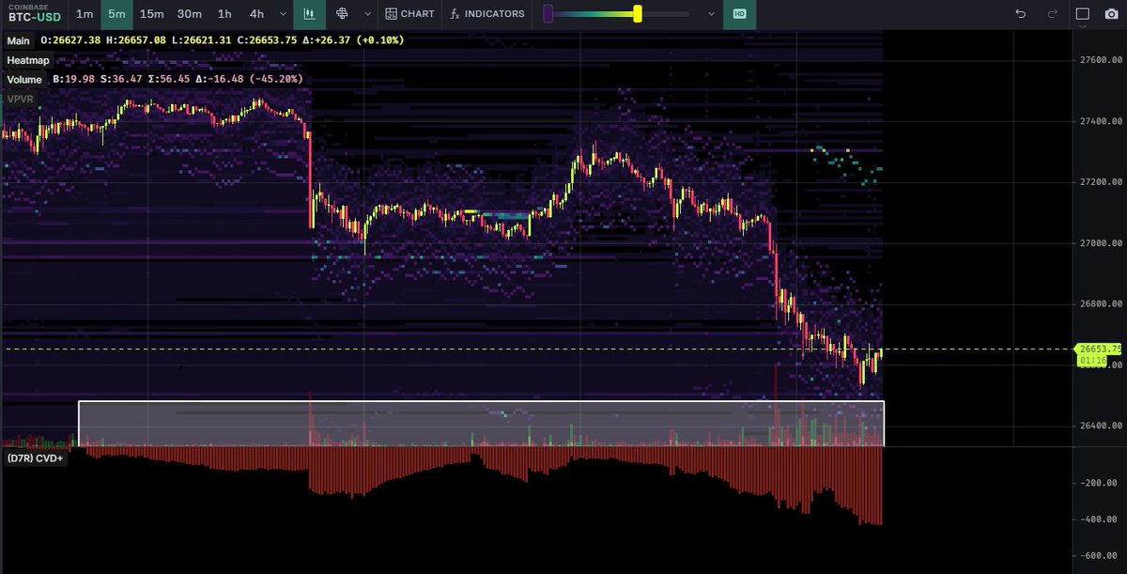Click the (D7R) CVD+ indicator label
The height and width of the screenshot is (574, 1127).
point(35,459)
